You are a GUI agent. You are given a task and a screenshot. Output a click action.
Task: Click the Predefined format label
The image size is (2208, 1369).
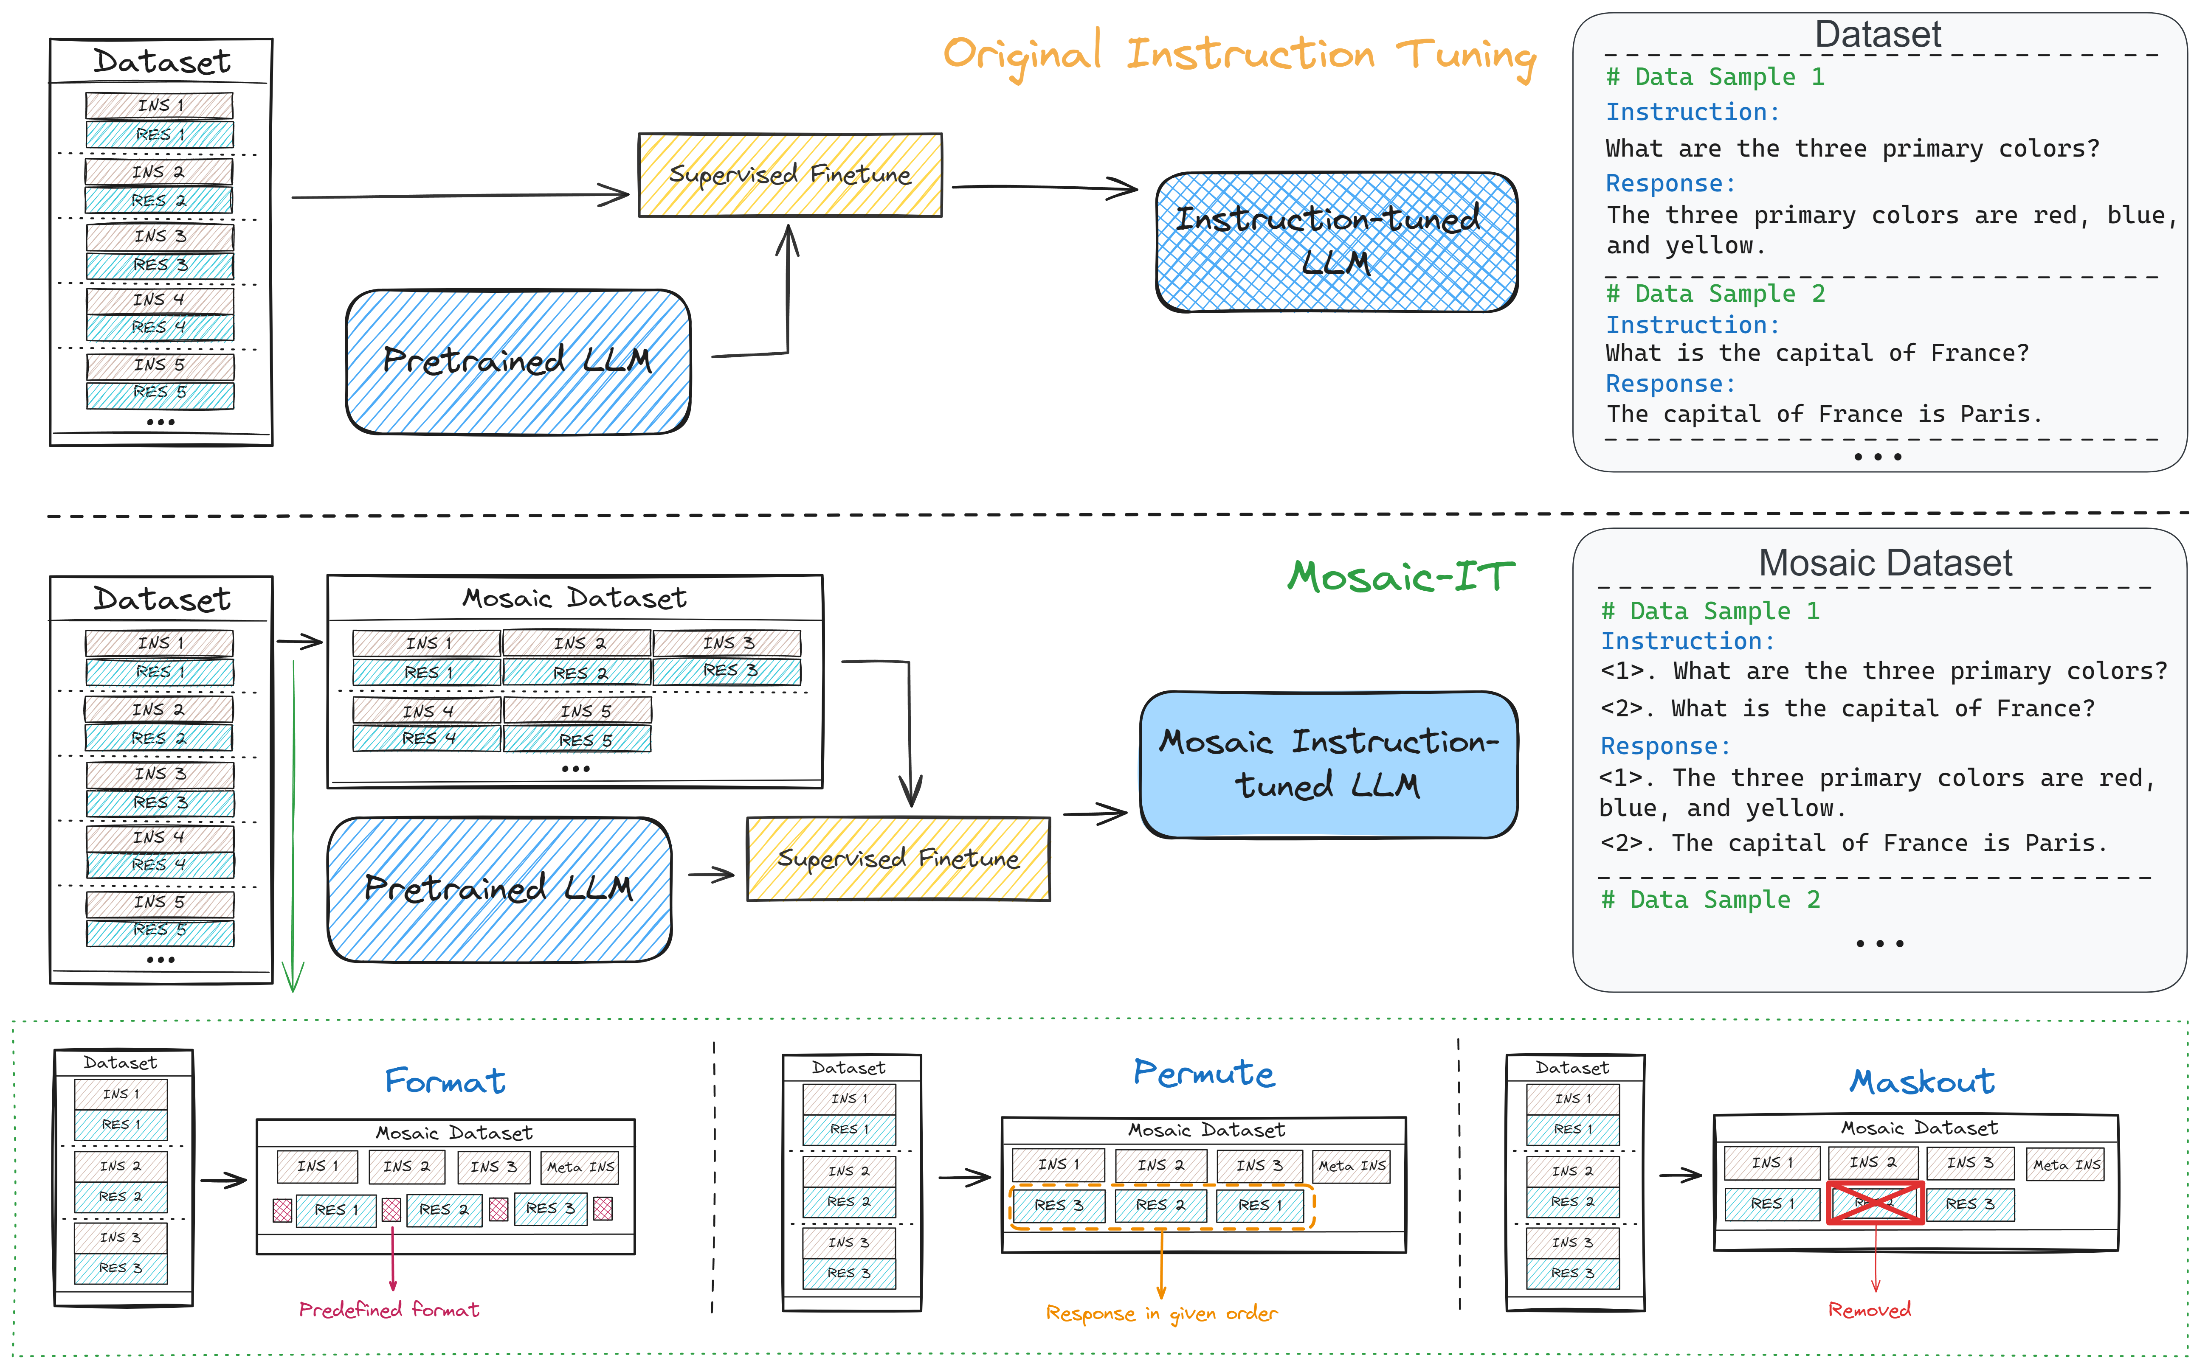coord(389,1309)
